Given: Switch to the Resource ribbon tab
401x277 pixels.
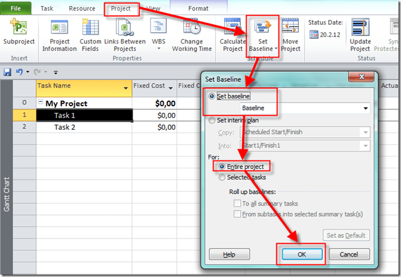Looking at the screenshot, I should coord(82,9).
